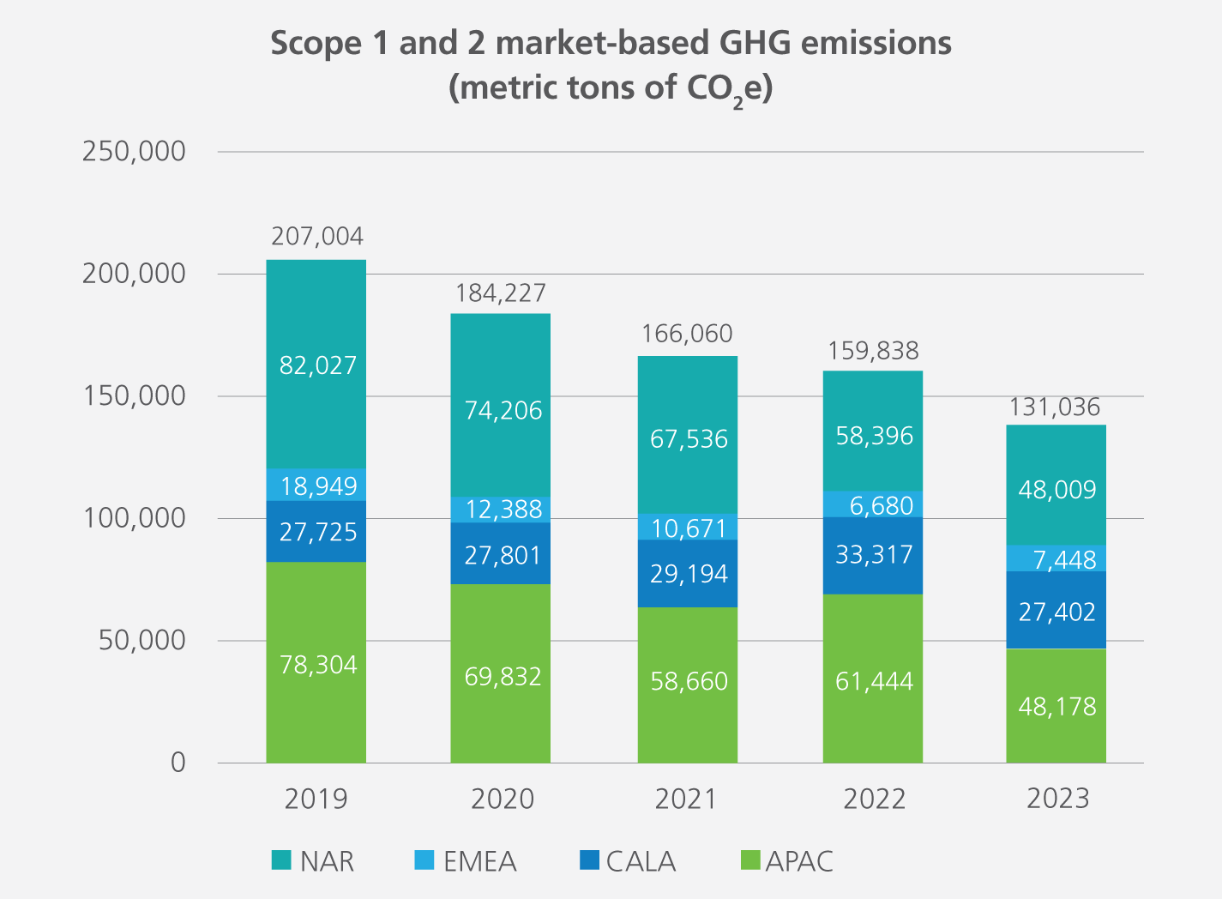Click the 2022 EMEA segment 6,680
This screenshot has width=1222, height=899.
click(873, 504)
